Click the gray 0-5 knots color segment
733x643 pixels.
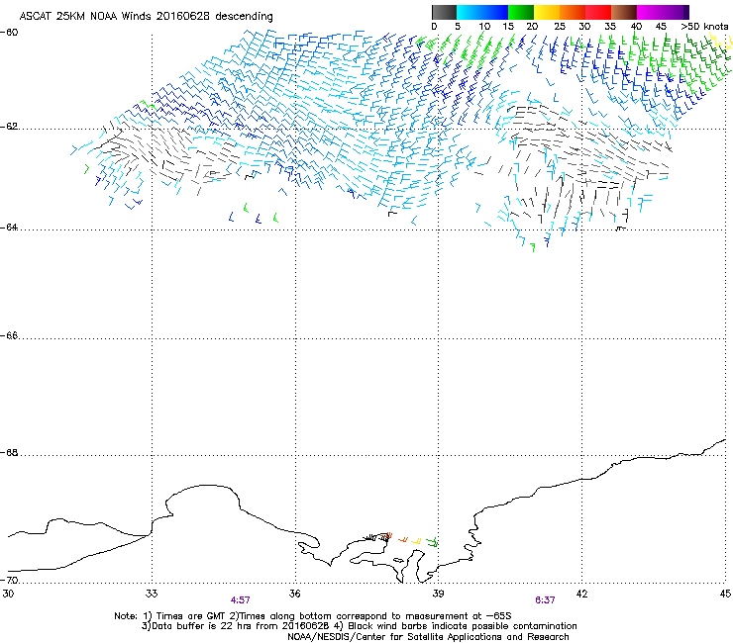coord(444,12)
